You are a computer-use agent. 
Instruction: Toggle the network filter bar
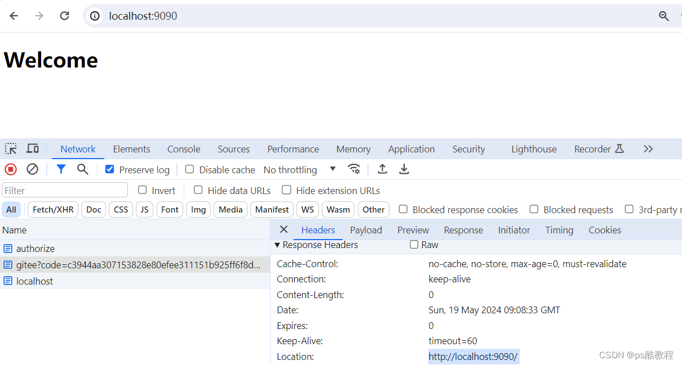(61, 169)
